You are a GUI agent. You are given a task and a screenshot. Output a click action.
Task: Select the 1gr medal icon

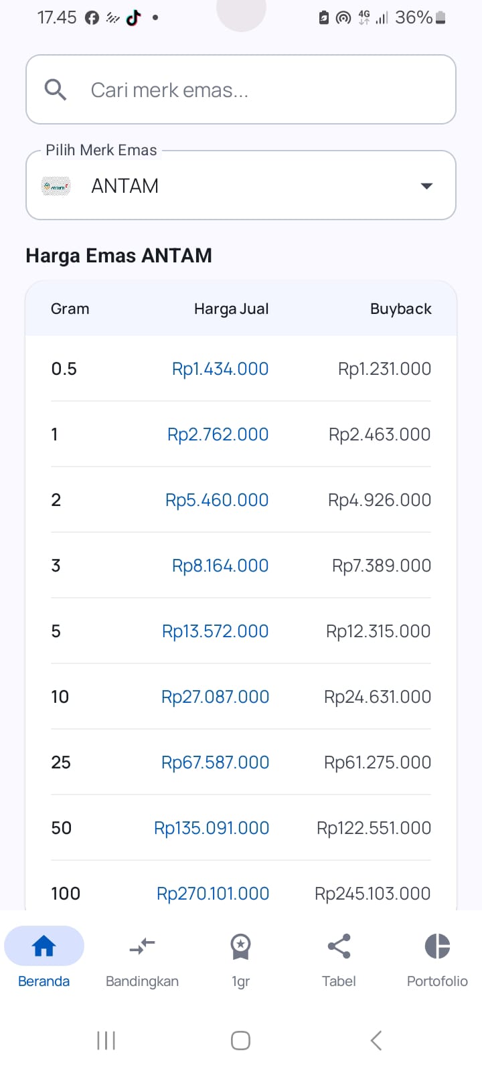pos(240,946)
